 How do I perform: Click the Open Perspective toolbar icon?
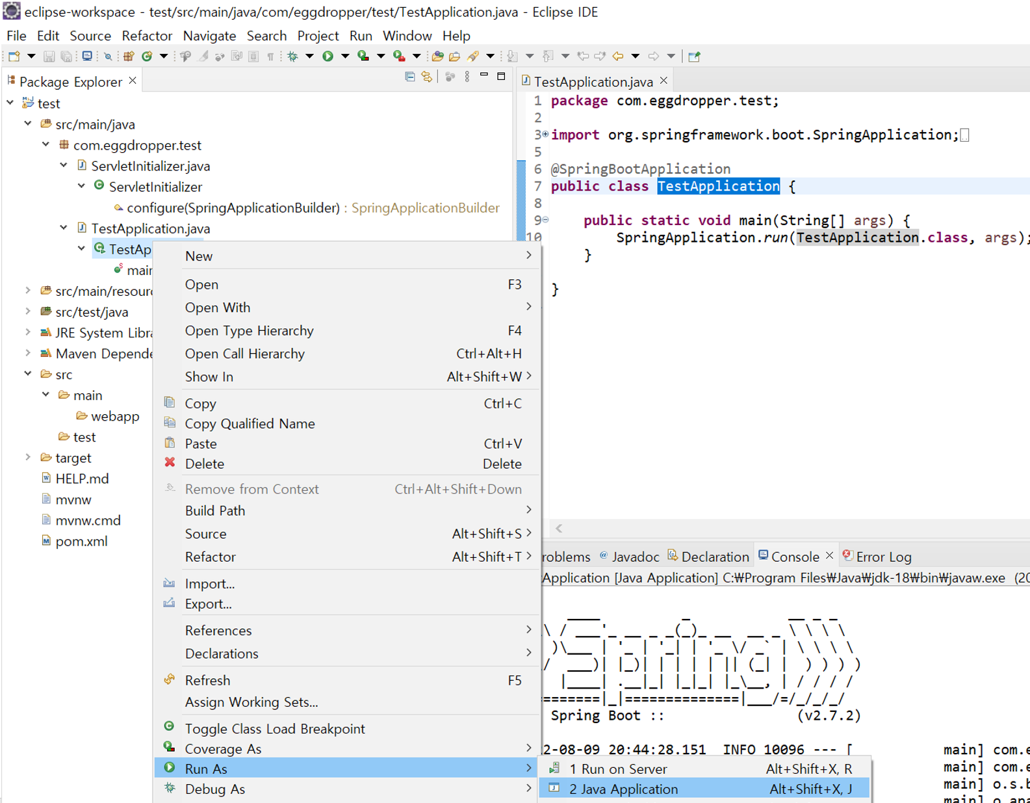[694, 57]
